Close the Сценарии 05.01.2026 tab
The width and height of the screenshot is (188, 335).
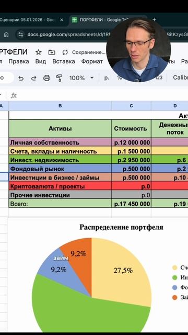(x=62, y=20)
